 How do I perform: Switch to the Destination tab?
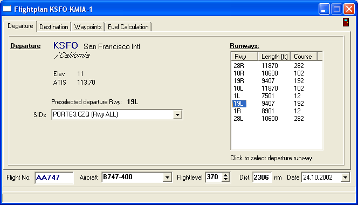pyautogui.click(x=54, y=27)
